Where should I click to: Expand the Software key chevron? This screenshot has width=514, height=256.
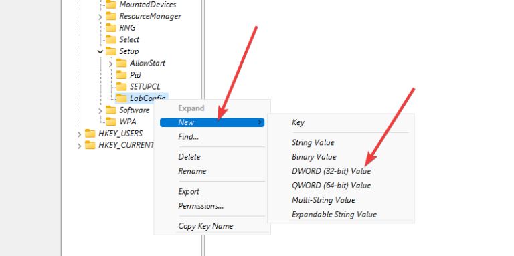(100, 111)
